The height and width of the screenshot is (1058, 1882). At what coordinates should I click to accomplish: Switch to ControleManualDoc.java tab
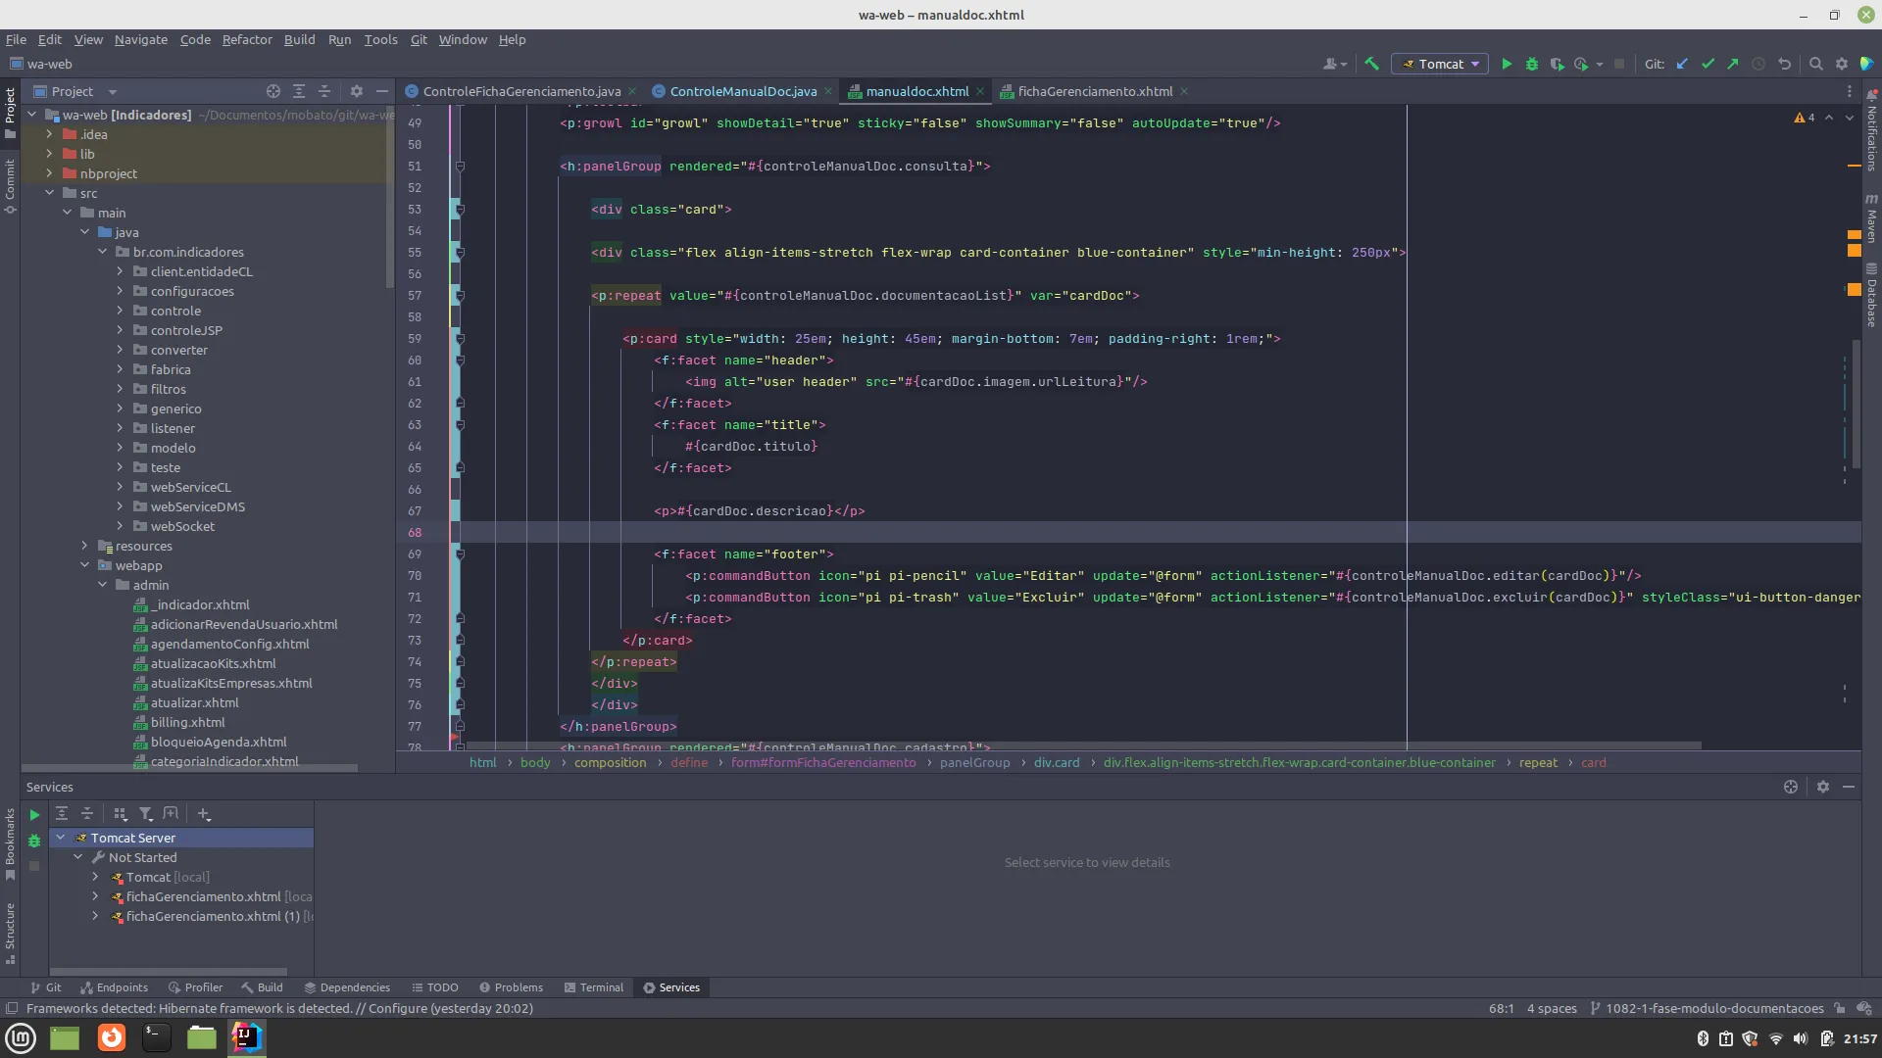(x=742, y=91)
